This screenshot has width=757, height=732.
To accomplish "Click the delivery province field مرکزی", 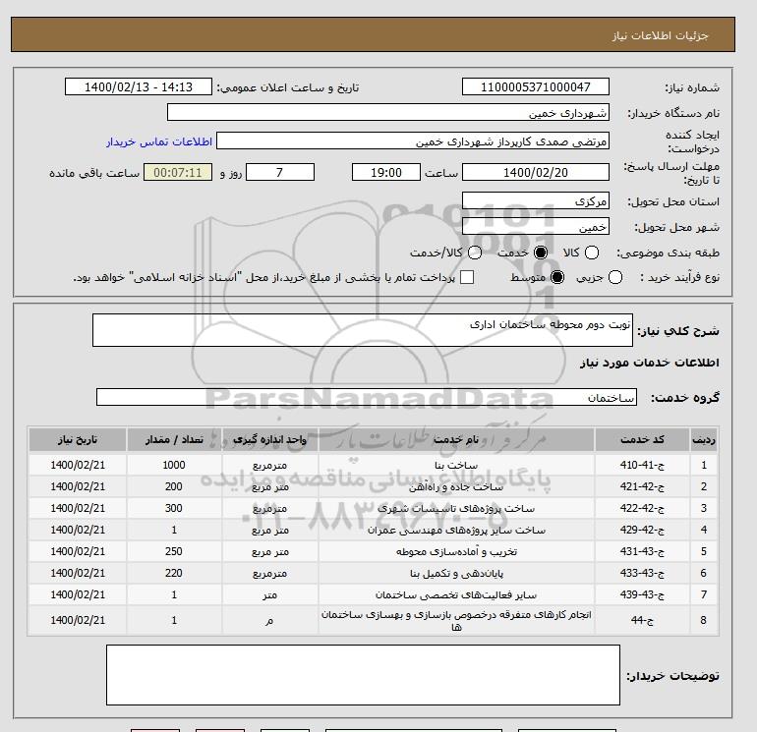I will click(x=536, y=200).
